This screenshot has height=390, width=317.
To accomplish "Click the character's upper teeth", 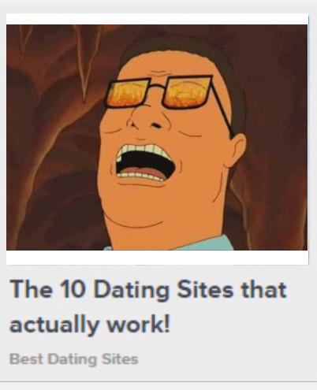I will 144,149.
